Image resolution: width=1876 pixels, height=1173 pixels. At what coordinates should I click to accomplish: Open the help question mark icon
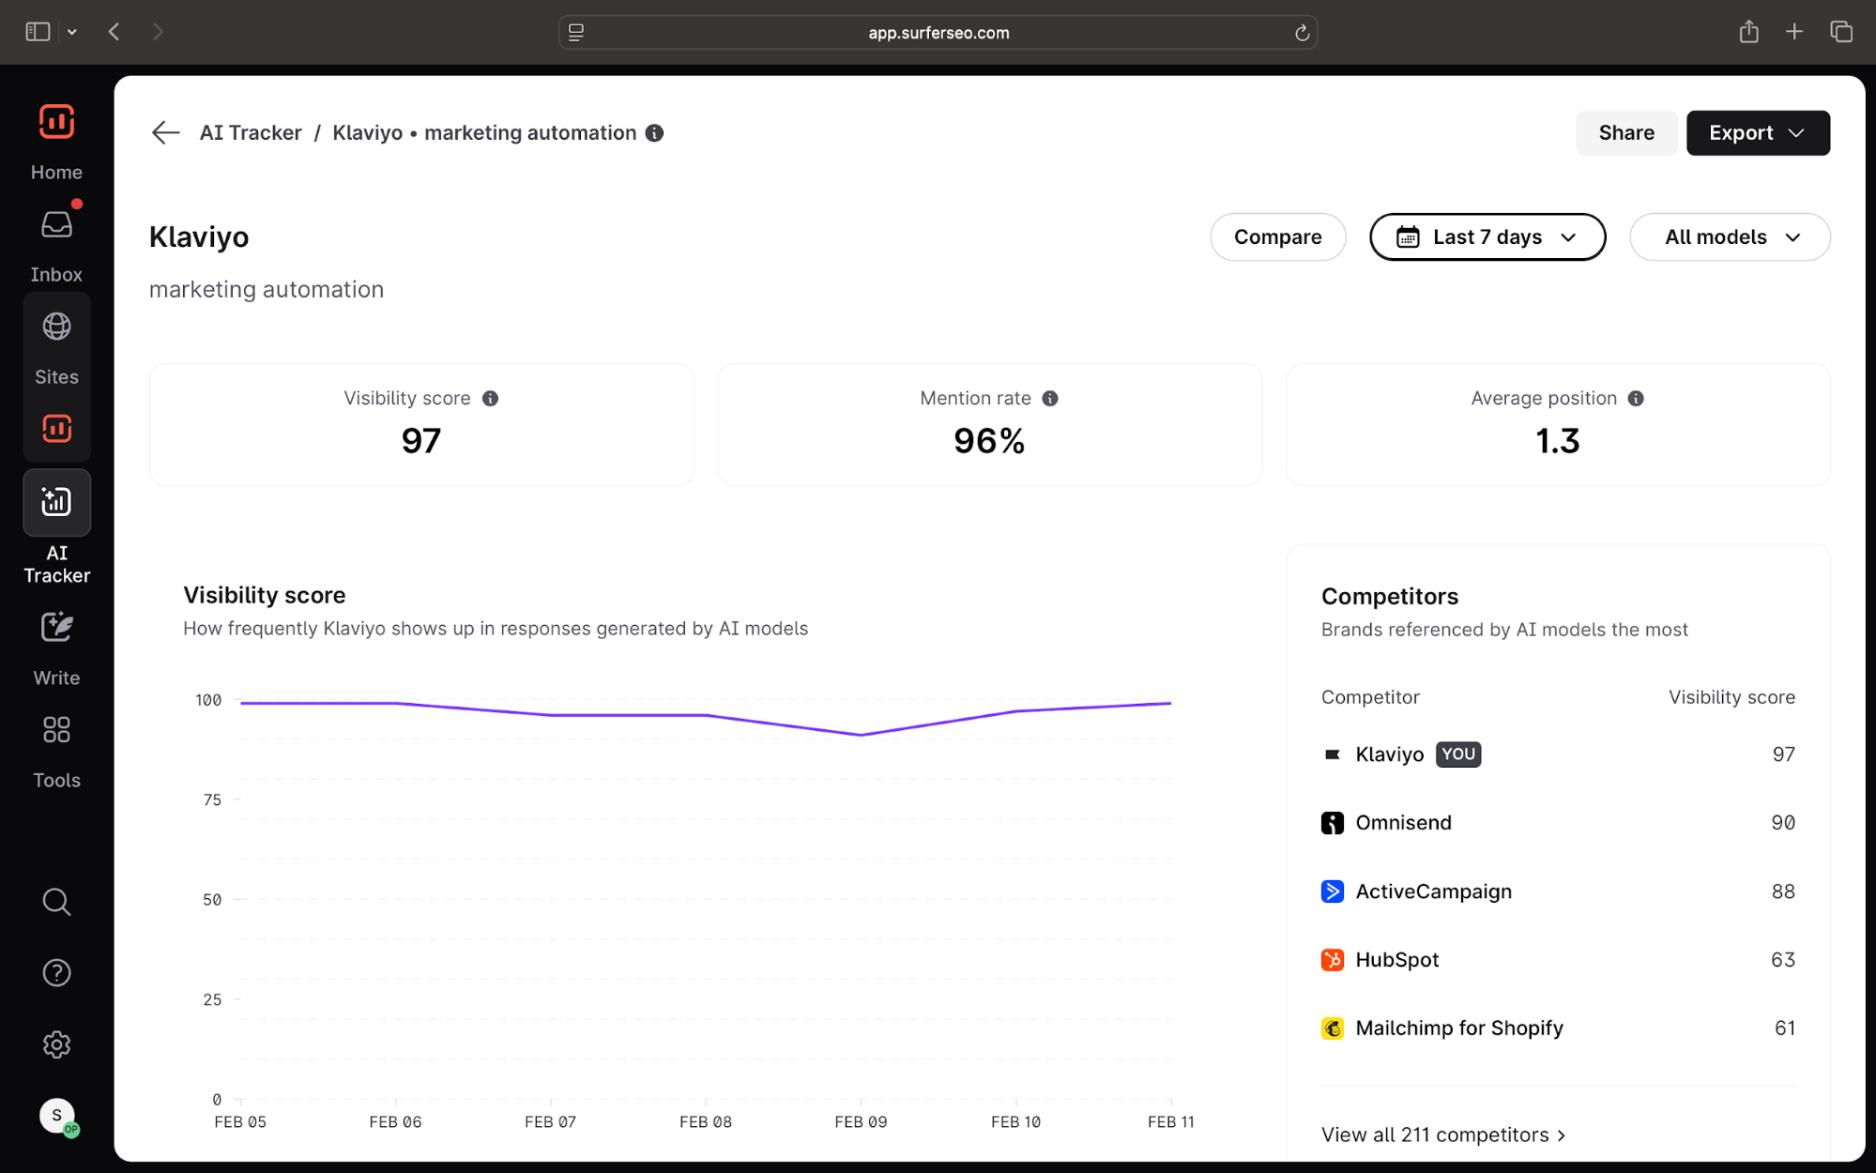coord(56,973)
